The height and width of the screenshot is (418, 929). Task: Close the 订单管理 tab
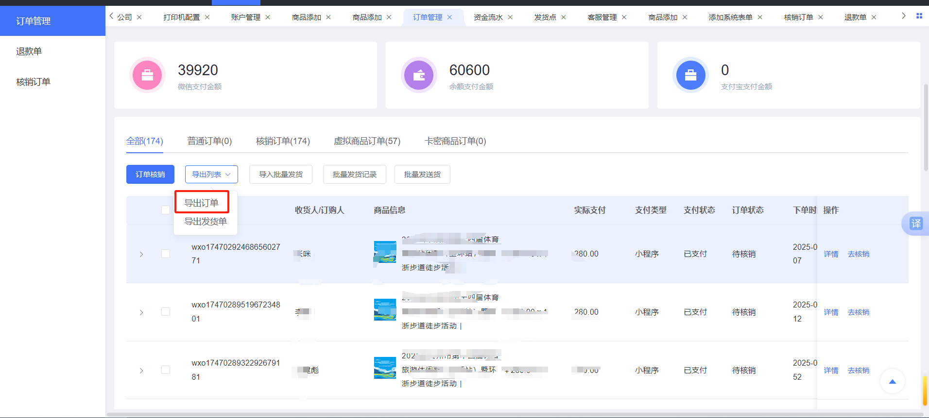coord(449,17)
